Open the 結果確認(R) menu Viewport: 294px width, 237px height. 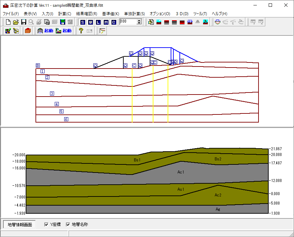(x=87, y=14)
